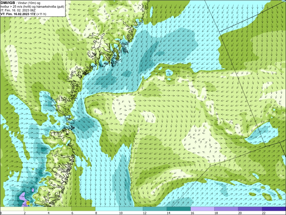Select the 12–14 m/s legend swatch
This screenshot has width=286, height=215.
click(x=155, y=209)
